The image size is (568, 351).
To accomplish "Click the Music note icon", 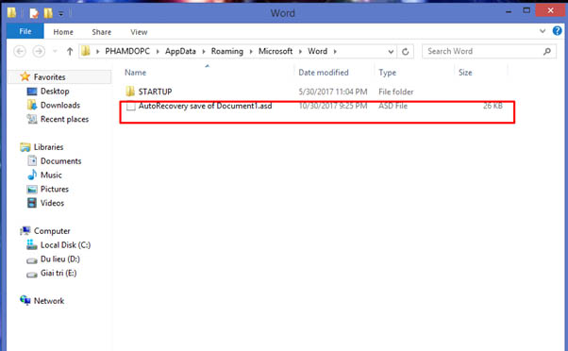I will click(x=32, y=175).
